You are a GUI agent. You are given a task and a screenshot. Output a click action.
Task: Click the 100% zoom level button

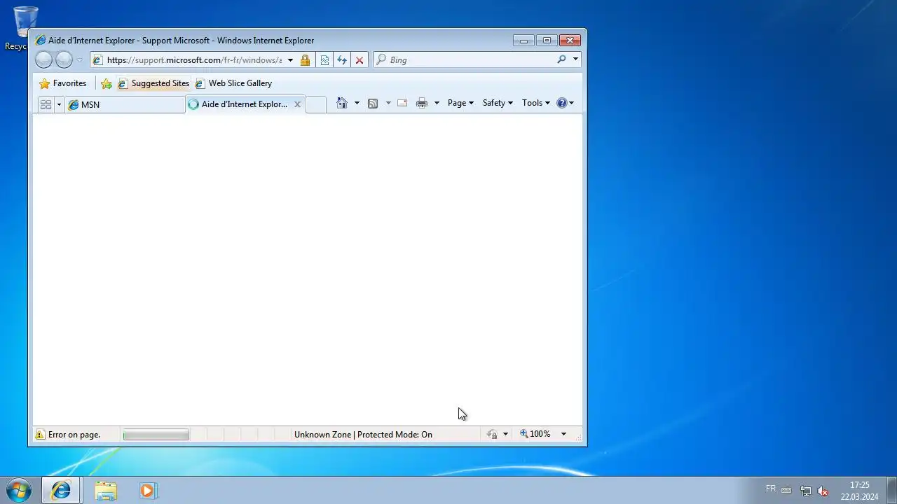(x=535, y=434)
